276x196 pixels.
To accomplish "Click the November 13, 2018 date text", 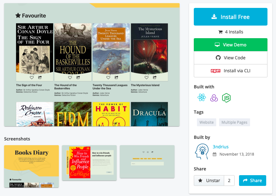I will pos(237,154).
